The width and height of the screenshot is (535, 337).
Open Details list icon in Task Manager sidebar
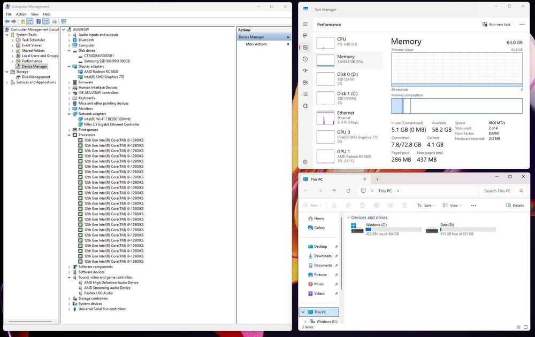tap(305, 94)
